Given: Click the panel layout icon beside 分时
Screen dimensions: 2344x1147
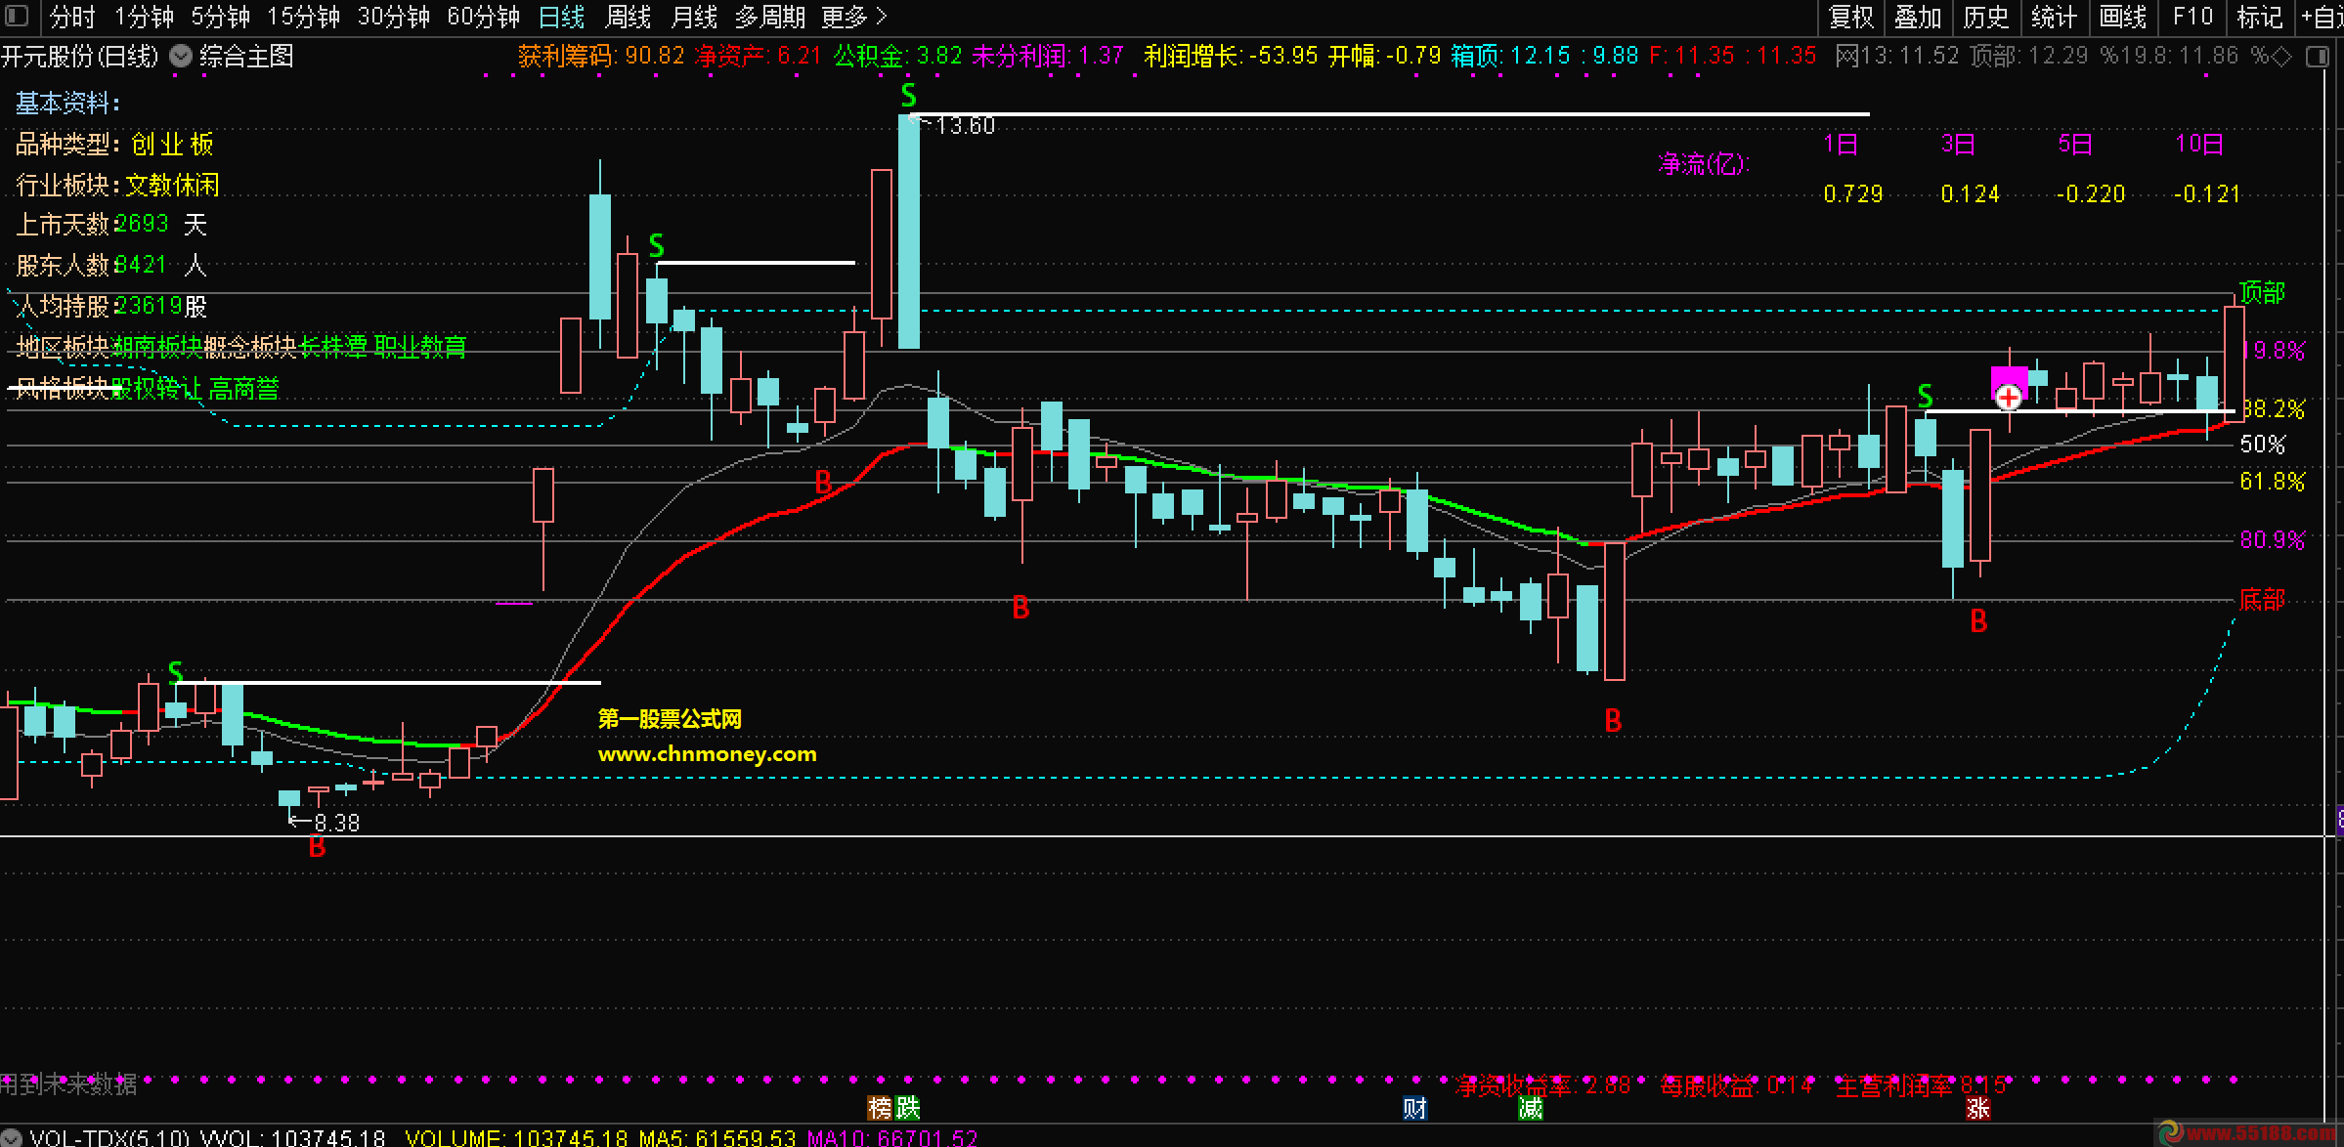Looking at the screenshot, I should click(17, 17).
